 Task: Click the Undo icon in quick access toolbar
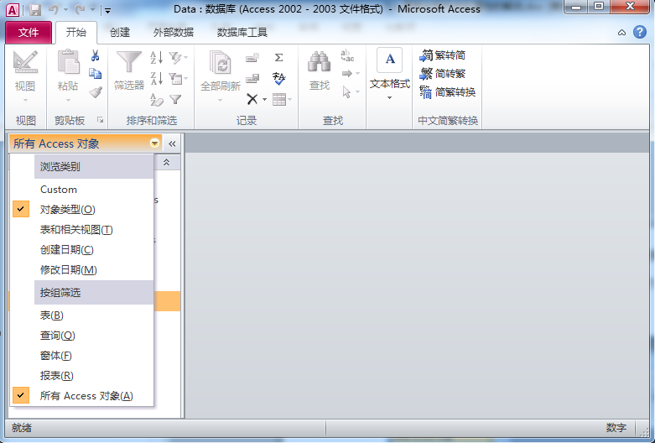pyautogui.click(x=54, y=9)
